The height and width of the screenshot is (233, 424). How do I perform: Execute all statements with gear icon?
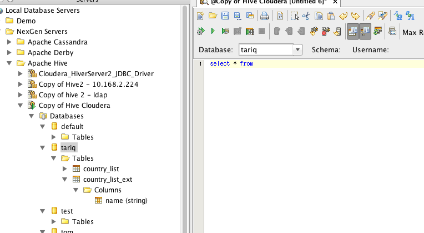(x=201, y=31)
